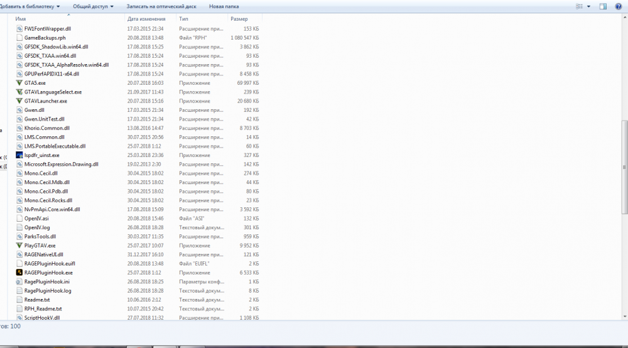Click the 69 997 КБ size value
This screenshot has width=628, height=348.
pyautogui.click(x=248, y=83)
